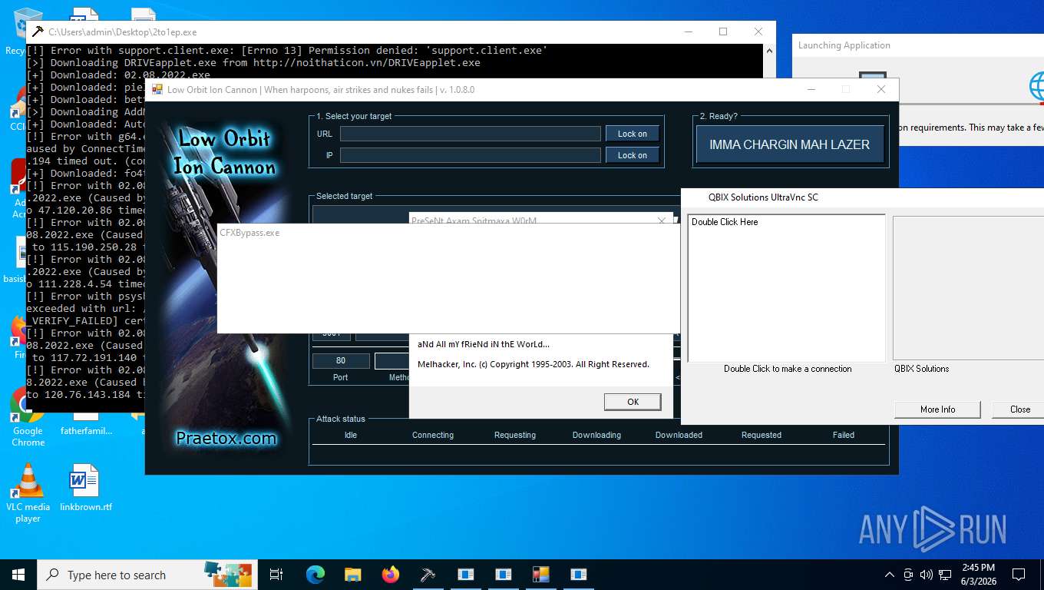
Task: Launch Microsoft Edge from the taskbar
Action: point(316,575)
